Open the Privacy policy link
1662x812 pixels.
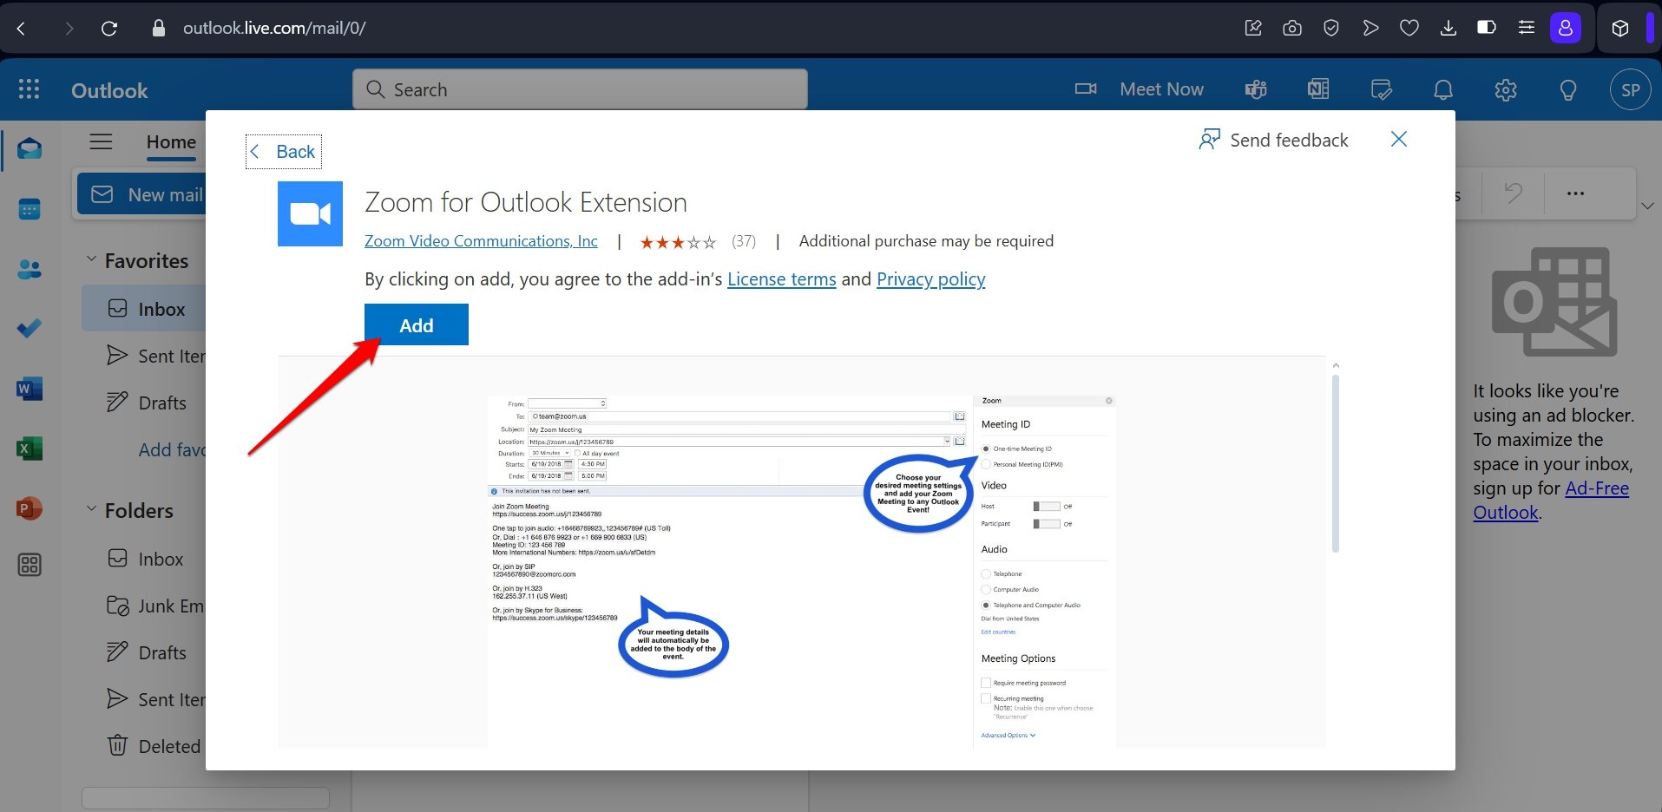(930, 279)
